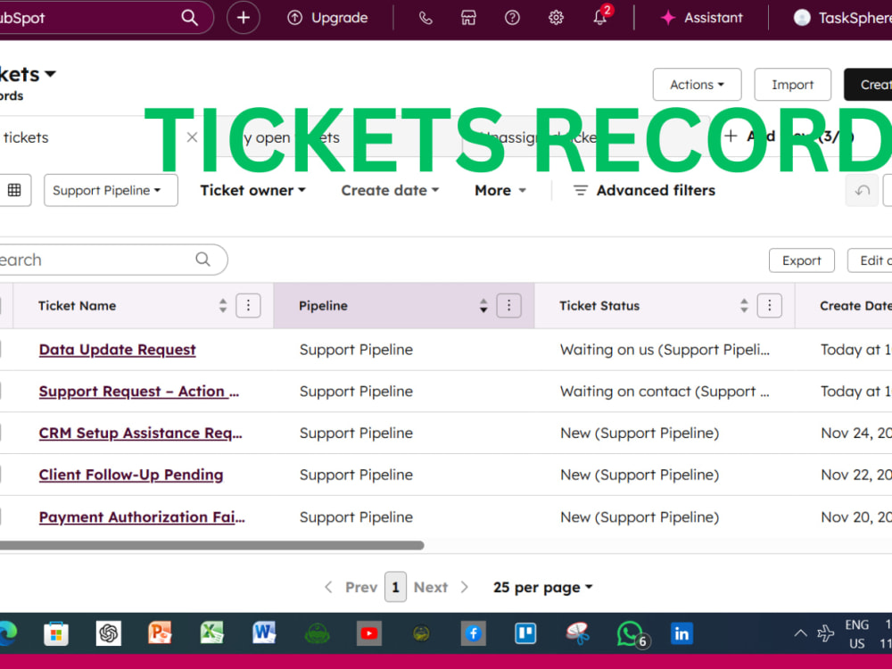
Task: Select page 1 in pagination
Action: pyautogui.click(x=395, y=587)
